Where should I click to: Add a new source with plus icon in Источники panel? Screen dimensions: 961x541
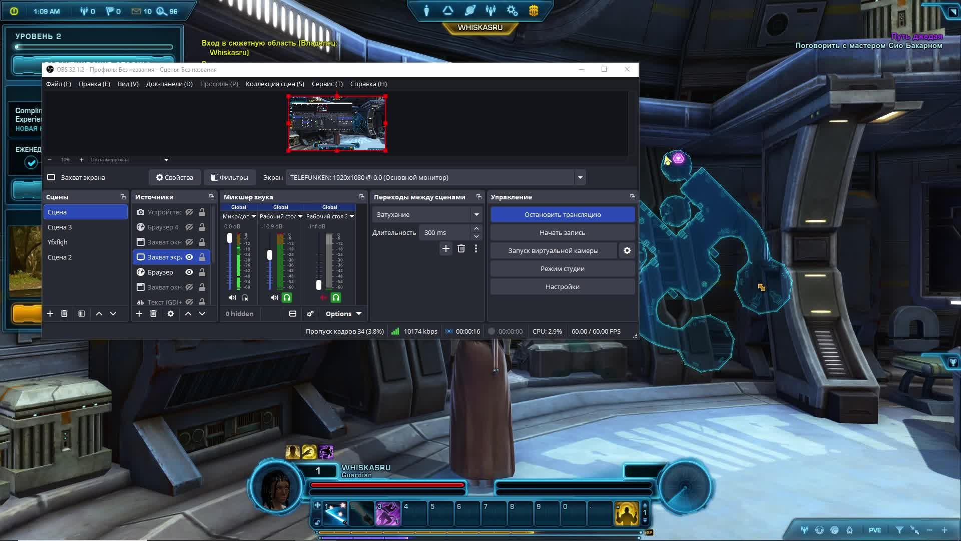click(139, 314)
